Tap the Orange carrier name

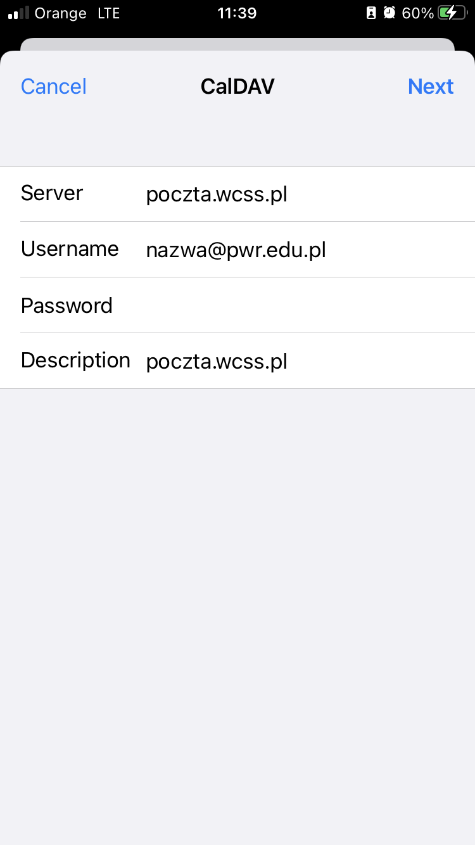coord(61,13)
